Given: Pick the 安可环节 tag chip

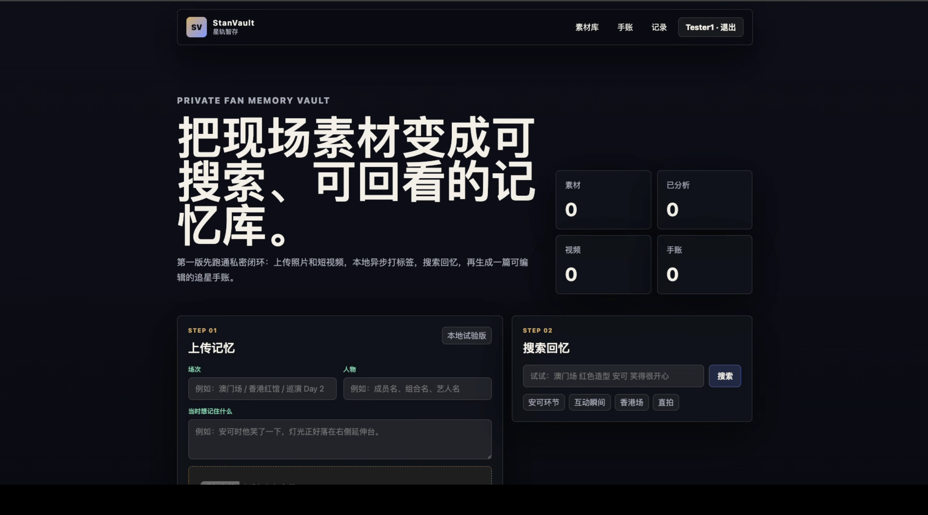Looking at the screenshot, I should pyautogui.click(x=544, y=402).
